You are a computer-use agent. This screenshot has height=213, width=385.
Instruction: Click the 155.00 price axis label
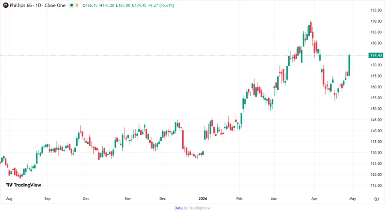pos(376,98)
